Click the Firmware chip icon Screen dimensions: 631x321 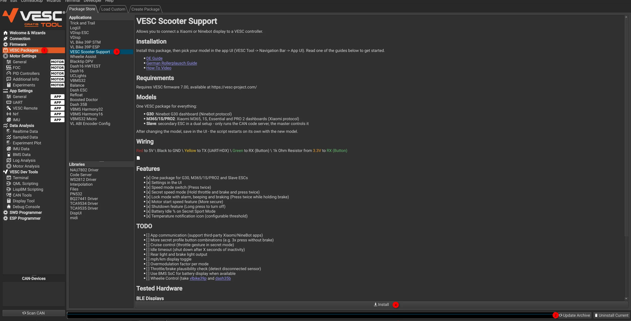[x=6, y=45]
